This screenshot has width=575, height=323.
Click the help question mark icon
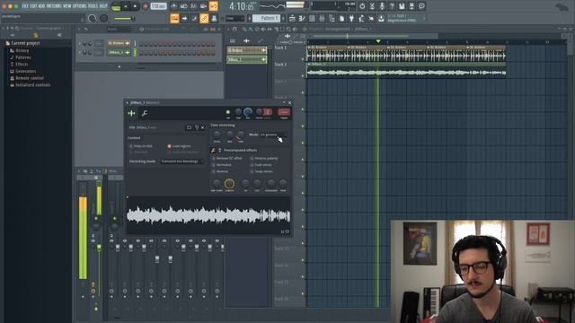[x=392, y=6]
